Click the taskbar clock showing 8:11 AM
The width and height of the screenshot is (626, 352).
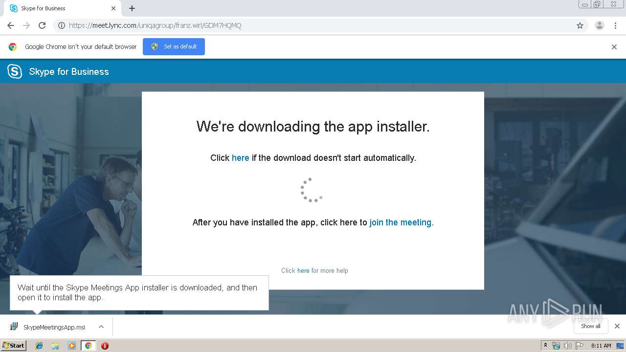coord(601,346)
